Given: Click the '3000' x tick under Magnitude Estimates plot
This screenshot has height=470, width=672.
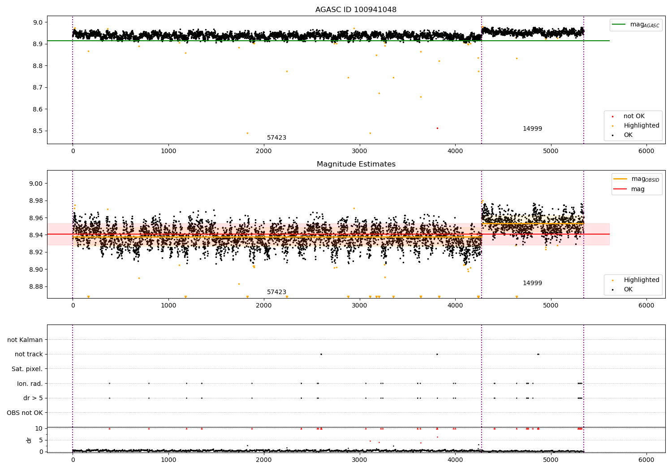Looking at the screenshot, I should click(x=359, y=306).
